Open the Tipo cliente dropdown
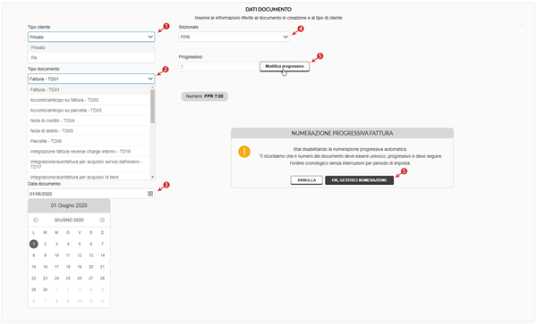 coord(91,37)
